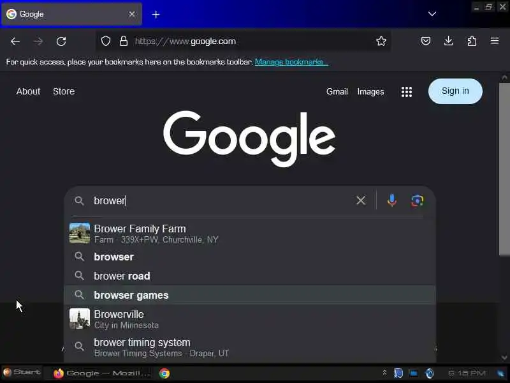Click the scrollbar down arrow
Viewport: 510px width, 383px height.
pos(504,357)
